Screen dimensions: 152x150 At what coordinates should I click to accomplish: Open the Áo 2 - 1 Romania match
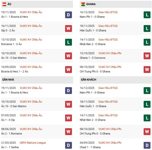(12, 134)
